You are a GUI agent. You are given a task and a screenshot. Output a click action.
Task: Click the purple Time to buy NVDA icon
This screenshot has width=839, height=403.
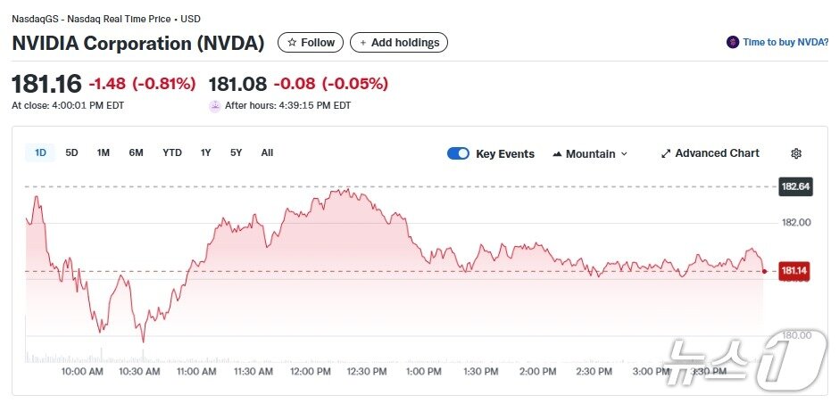(733, 42)
